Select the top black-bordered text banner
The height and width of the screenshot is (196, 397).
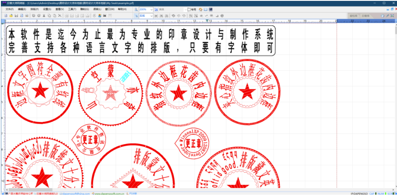[x=141, y=41]
